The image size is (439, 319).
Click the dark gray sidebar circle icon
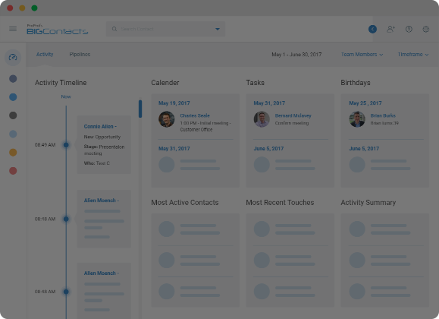(x=13, y=115)
